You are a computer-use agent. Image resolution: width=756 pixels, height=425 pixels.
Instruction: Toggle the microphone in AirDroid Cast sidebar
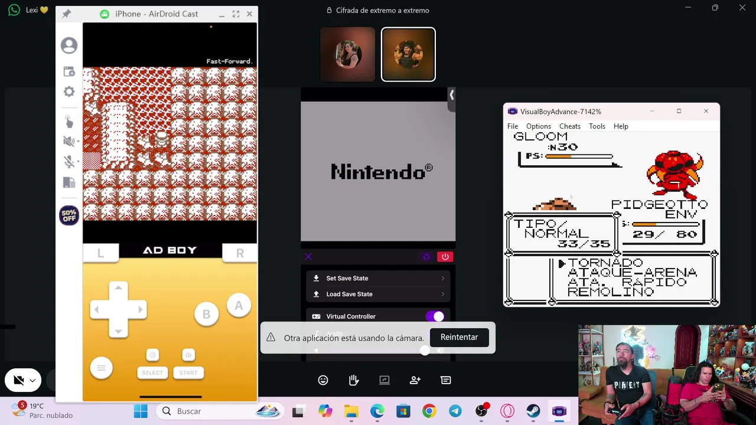pos(68,161)
